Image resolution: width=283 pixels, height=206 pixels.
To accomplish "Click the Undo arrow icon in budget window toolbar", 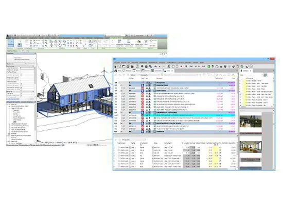I will click(x=155, y=66).
